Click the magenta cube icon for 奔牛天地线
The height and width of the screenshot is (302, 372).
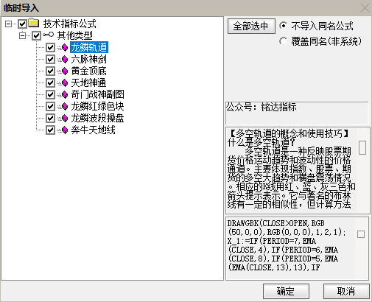[x=65, y=130]
